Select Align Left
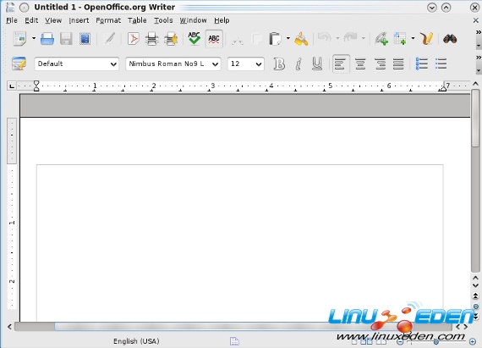Screen dimensions: 482x348 pos(341,64)
